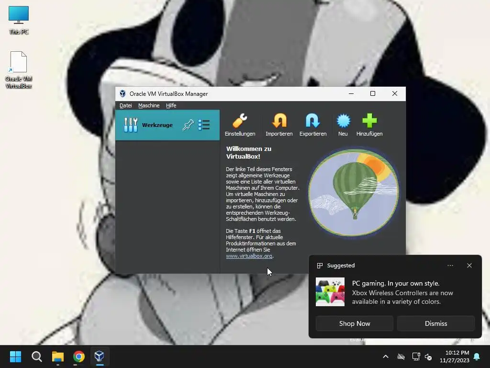Select the This PC desktop icon
This screenshot has height=368, width=490.
tap(19, 20)
